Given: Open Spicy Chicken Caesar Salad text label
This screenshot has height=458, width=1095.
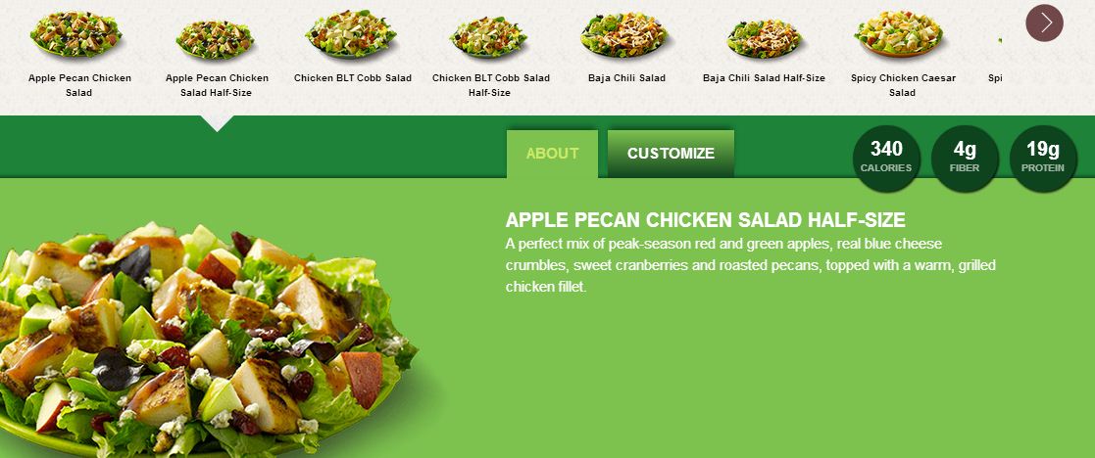Looking at the screenshot, I should (903, 85).
